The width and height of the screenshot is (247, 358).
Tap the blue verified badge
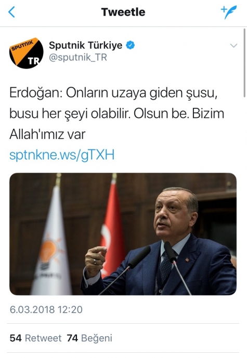coord(131,45)
